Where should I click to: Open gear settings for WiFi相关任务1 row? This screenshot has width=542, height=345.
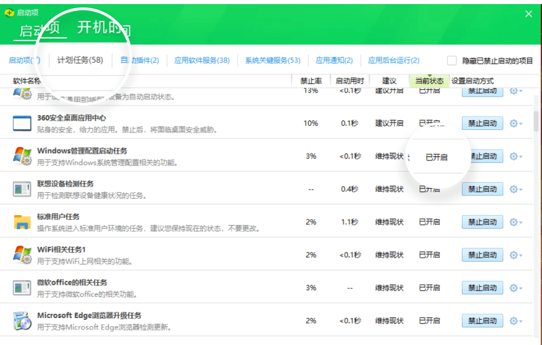(x=516, y=255)
